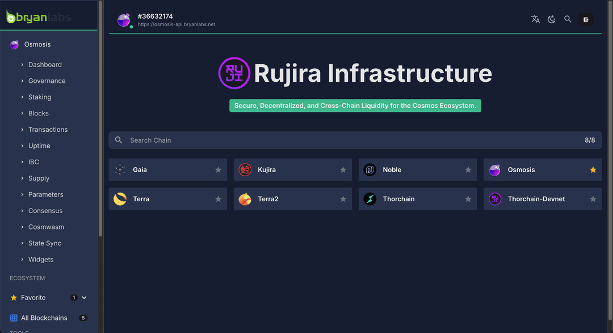Open the language translation icon
The height and width of the screenshot is (333, 613).
point(535,19)
